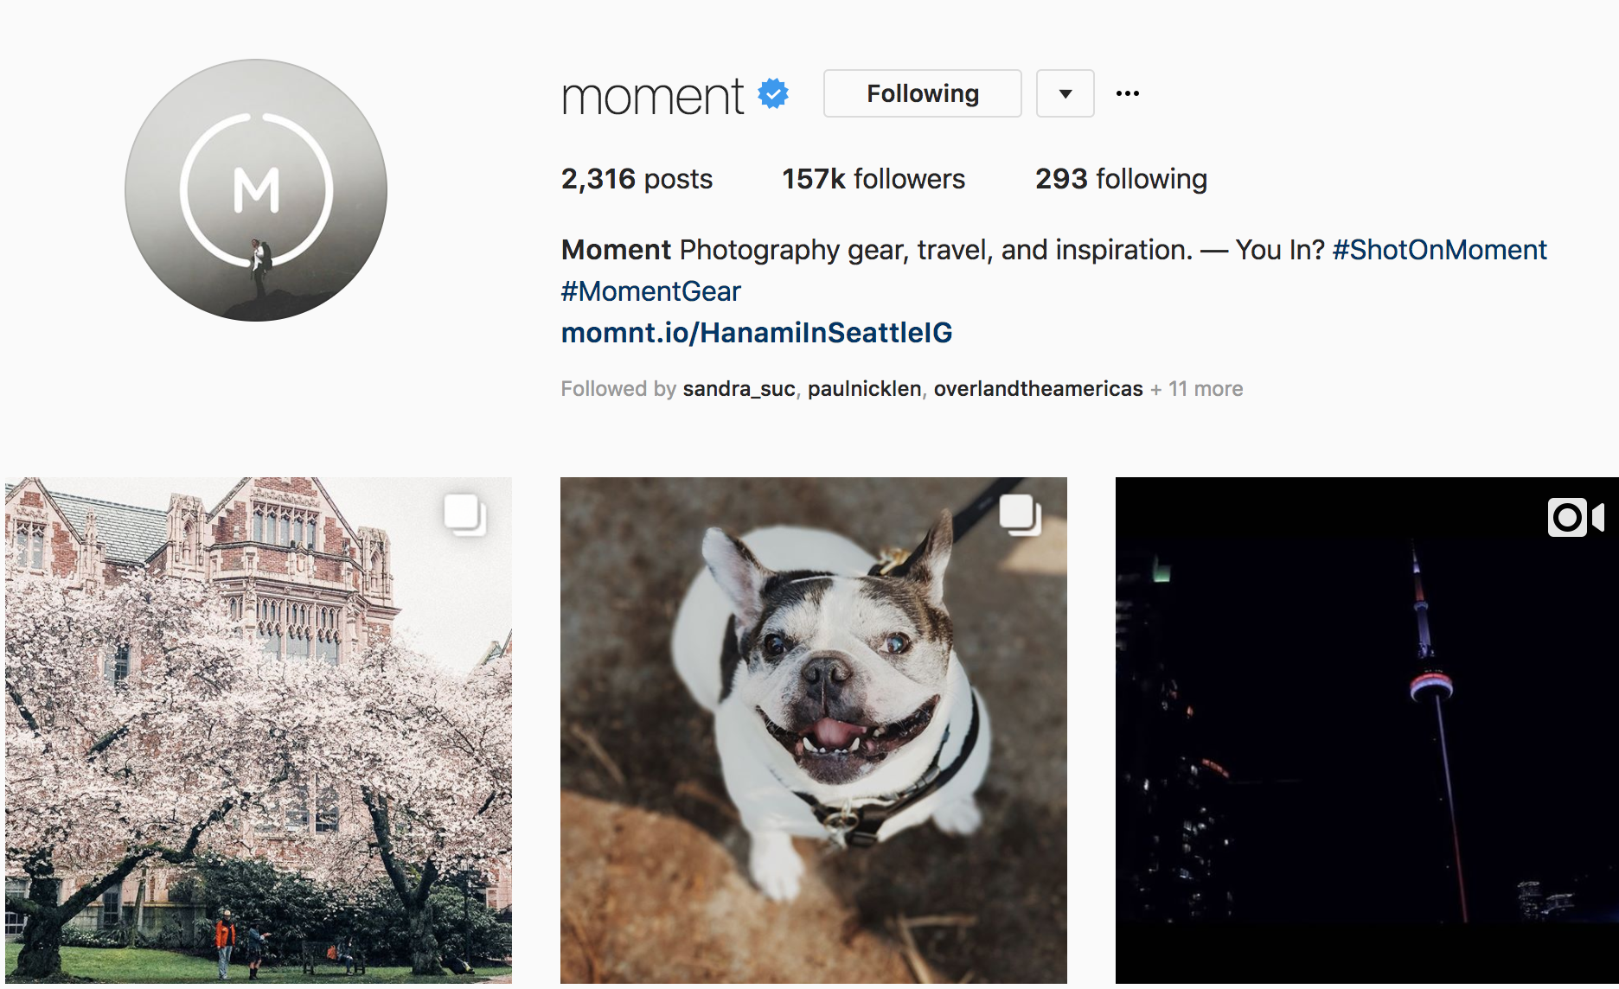Open the three-dots options menu
The image size is (1619, 989).
[x=1128, y=93]
